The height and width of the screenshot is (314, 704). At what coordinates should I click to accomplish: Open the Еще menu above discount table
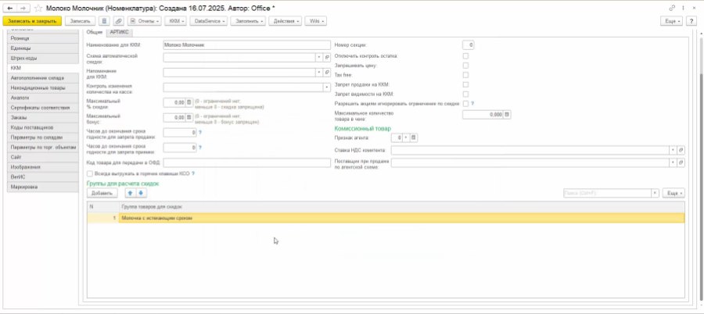pyautogui.click(x=673, y=193)
